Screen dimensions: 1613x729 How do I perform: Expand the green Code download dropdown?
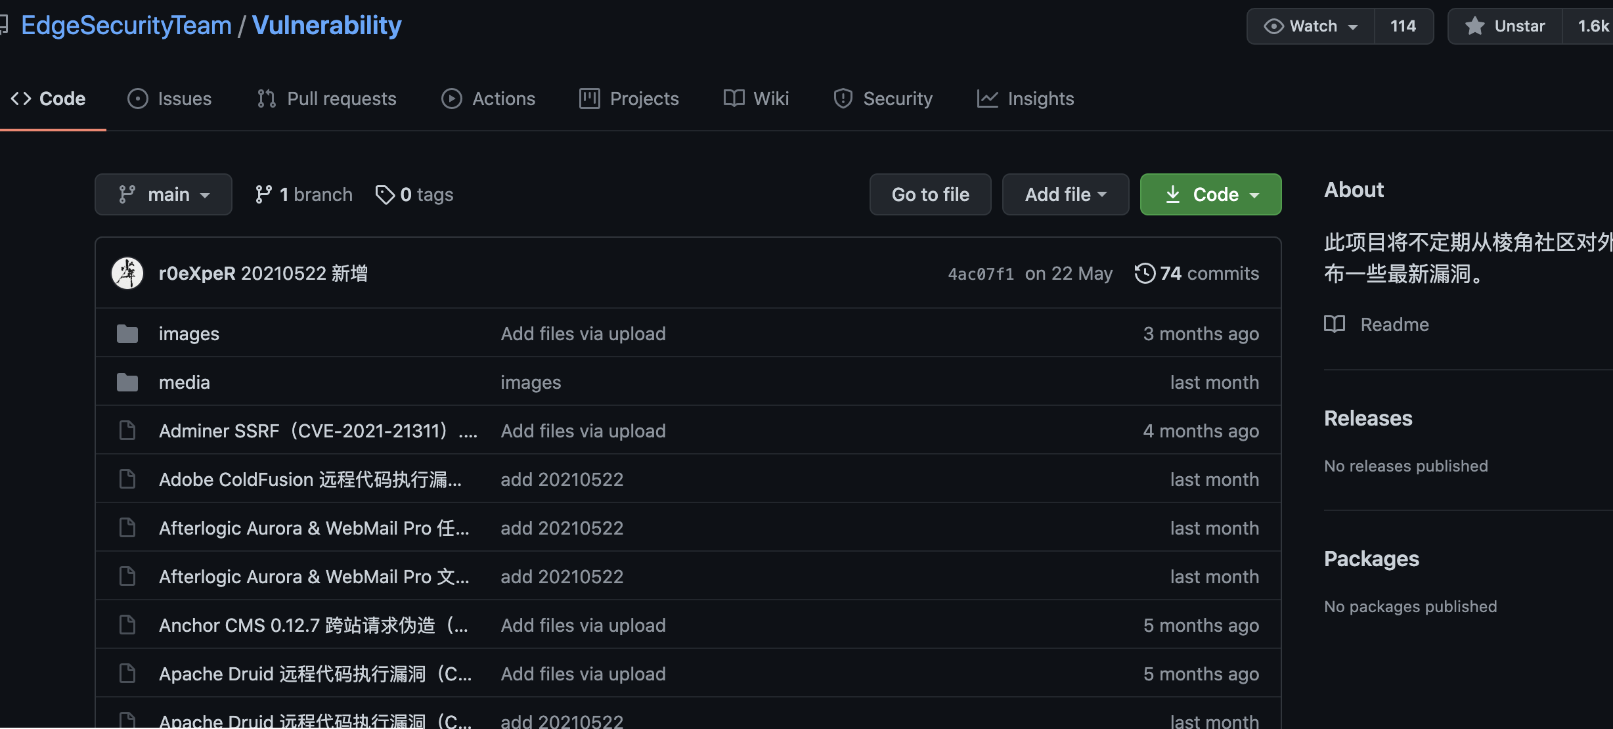coord(1210,194)
